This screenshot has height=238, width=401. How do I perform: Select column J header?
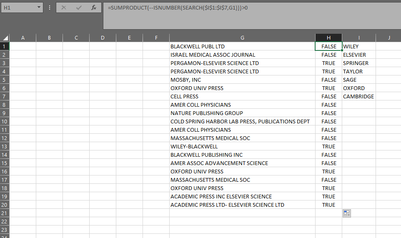(389, 38)
